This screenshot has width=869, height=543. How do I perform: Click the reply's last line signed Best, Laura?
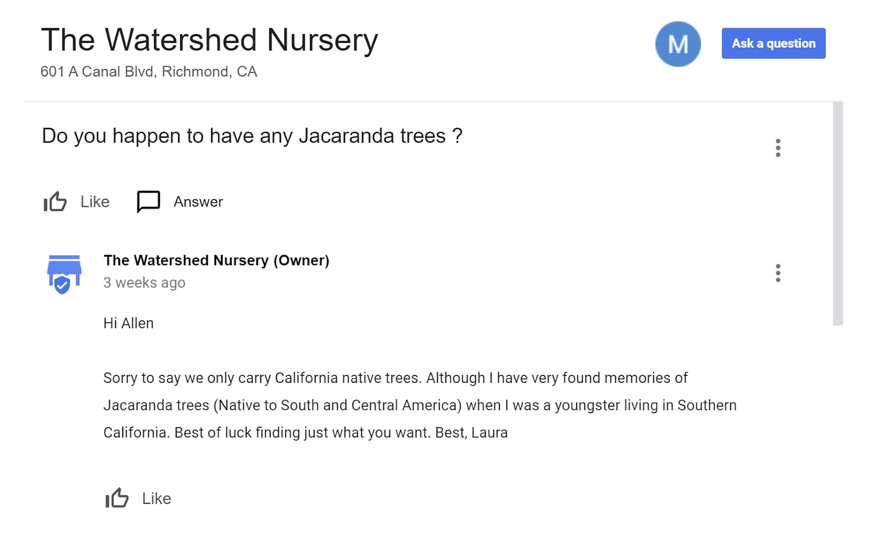[x=305, y=433]
